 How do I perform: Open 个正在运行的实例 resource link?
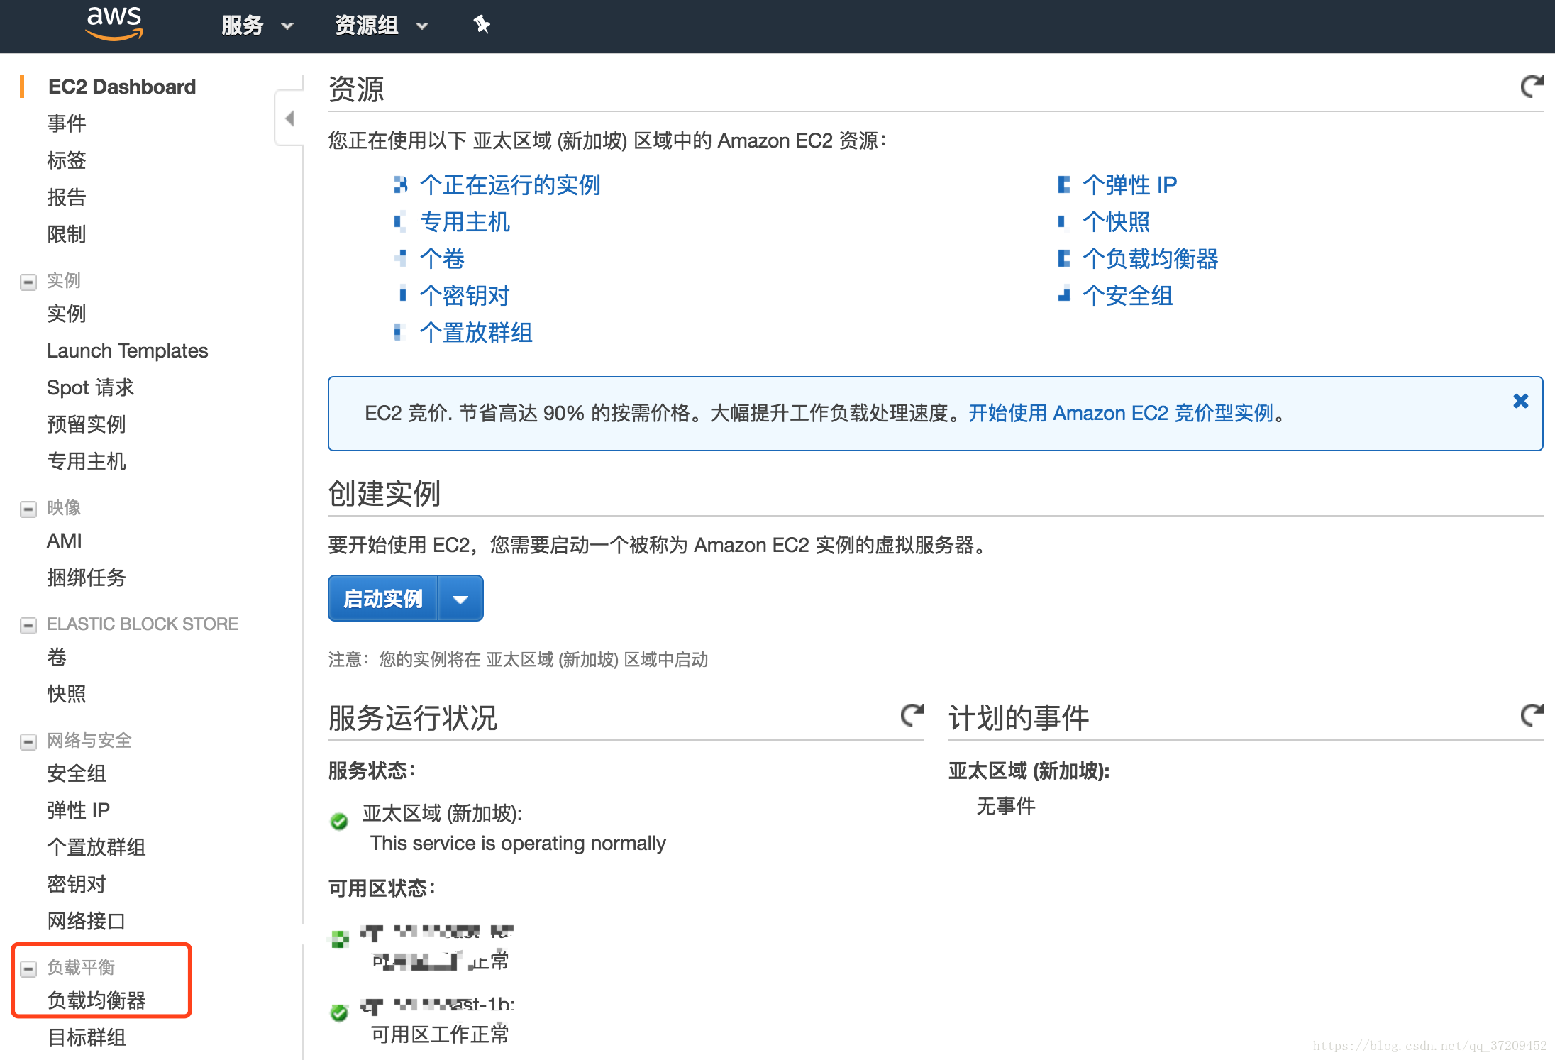pos(510,185)
